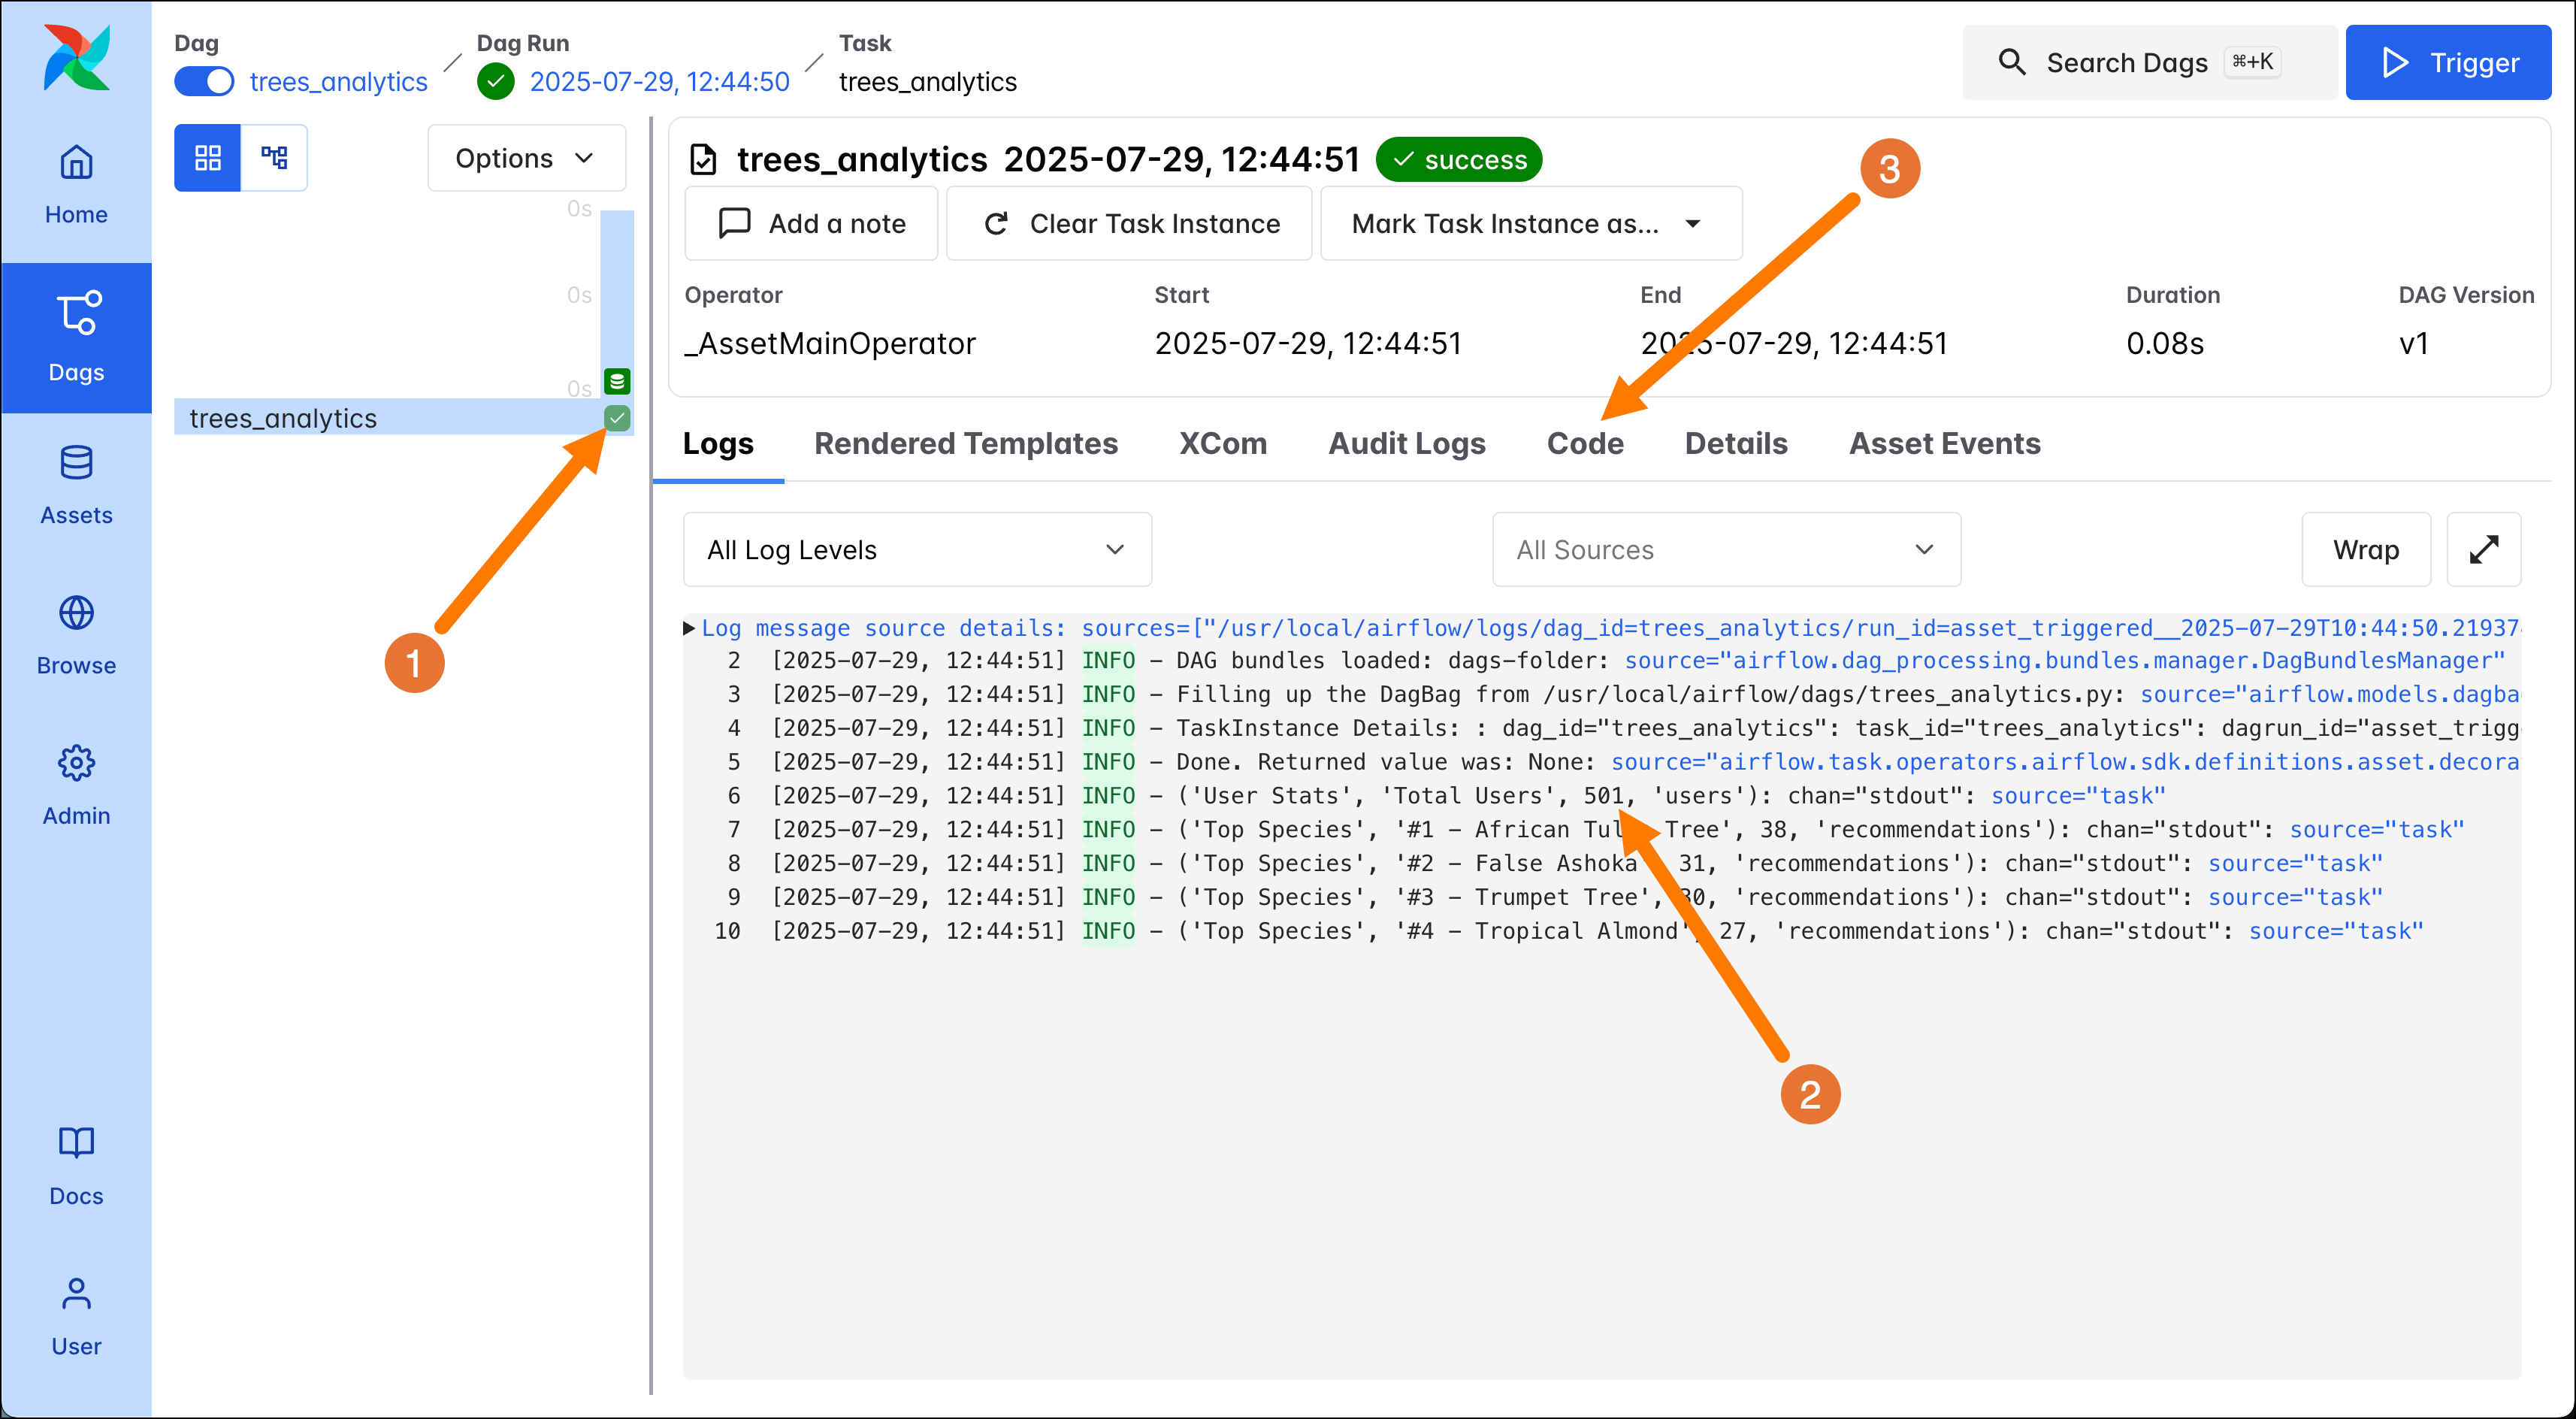This screenshot has height=1419, width=2576.
Task: Open the Options dropdown
Action: tap(526, 157)
